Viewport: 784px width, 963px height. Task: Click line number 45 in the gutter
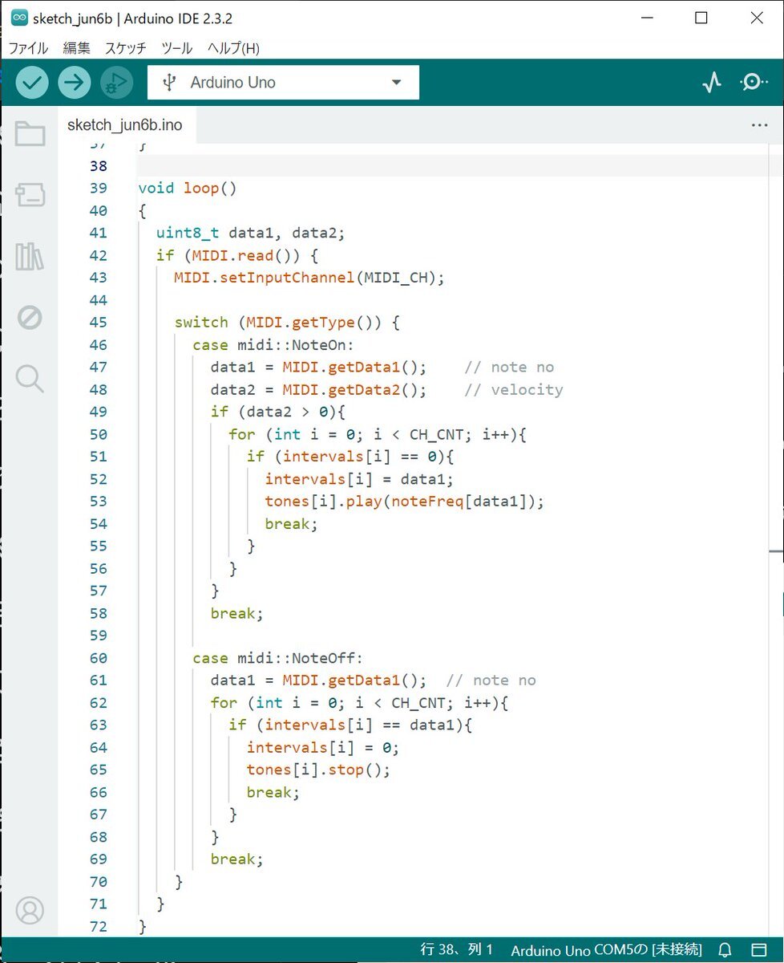pyautogui.click(x=99, y=322)
